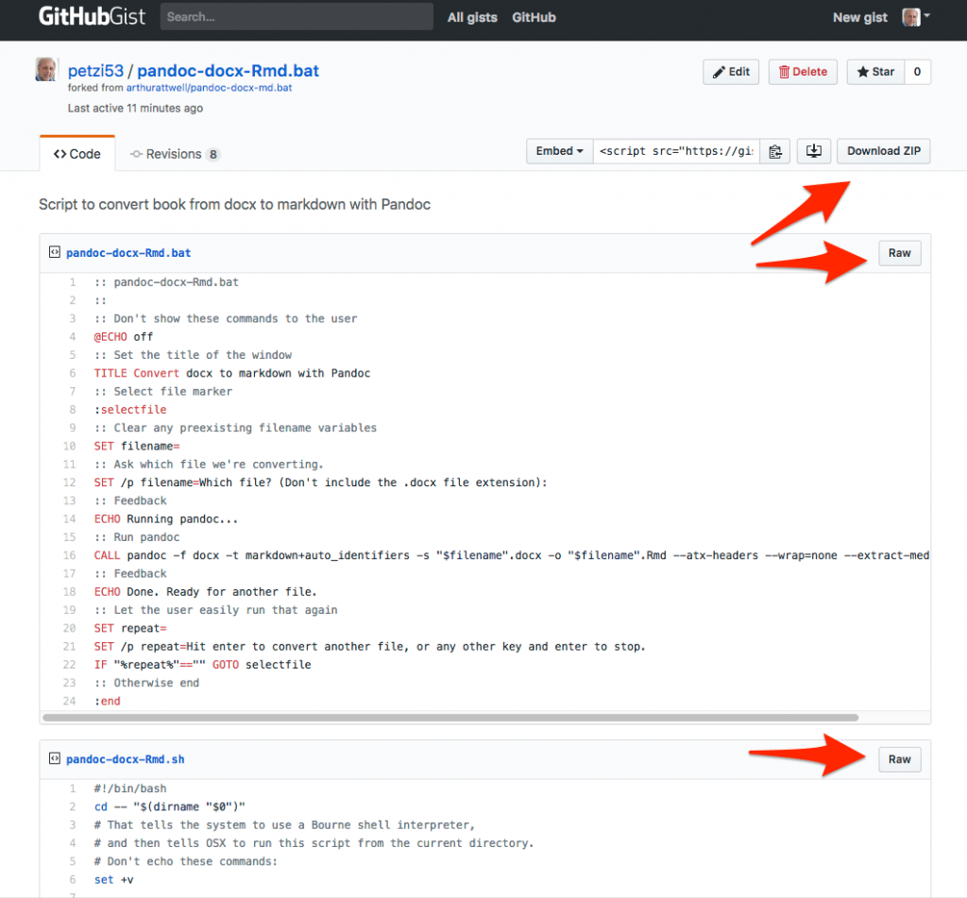Focus the gist Search field
Image resolution: width=967 pixels, height=898 pixels.
pyautogui.click(x=297, y=17)
